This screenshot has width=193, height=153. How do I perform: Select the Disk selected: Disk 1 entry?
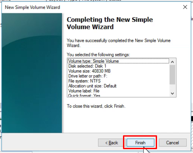(x=87, y=66)
